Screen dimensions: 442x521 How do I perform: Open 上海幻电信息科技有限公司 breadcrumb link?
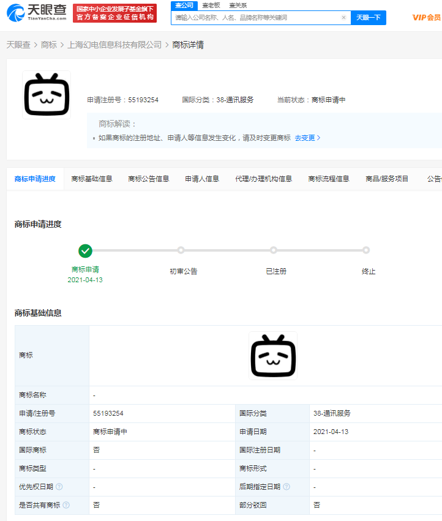coord(114,45)
